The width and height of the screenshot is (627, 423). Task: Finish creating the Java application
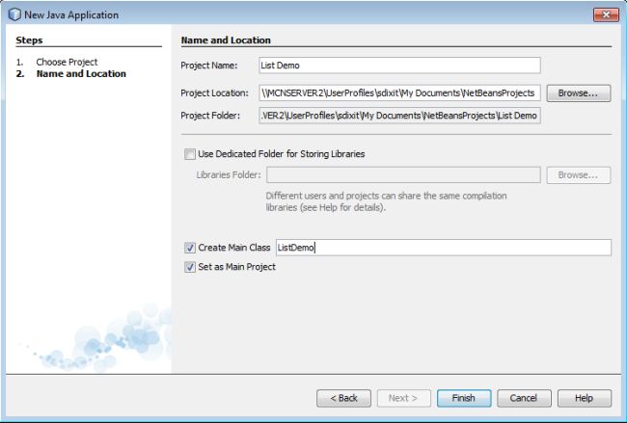(464, 398)
